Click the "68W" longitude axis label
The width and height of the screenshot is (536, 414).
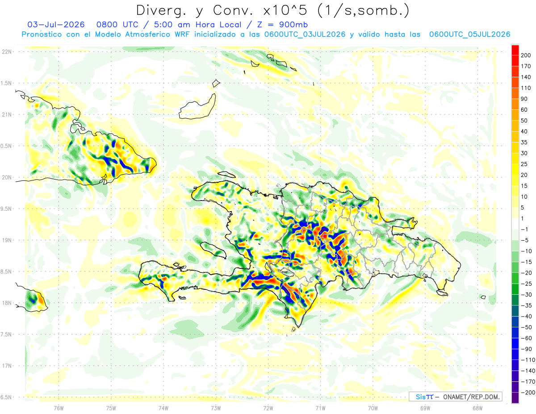(477, 408)
